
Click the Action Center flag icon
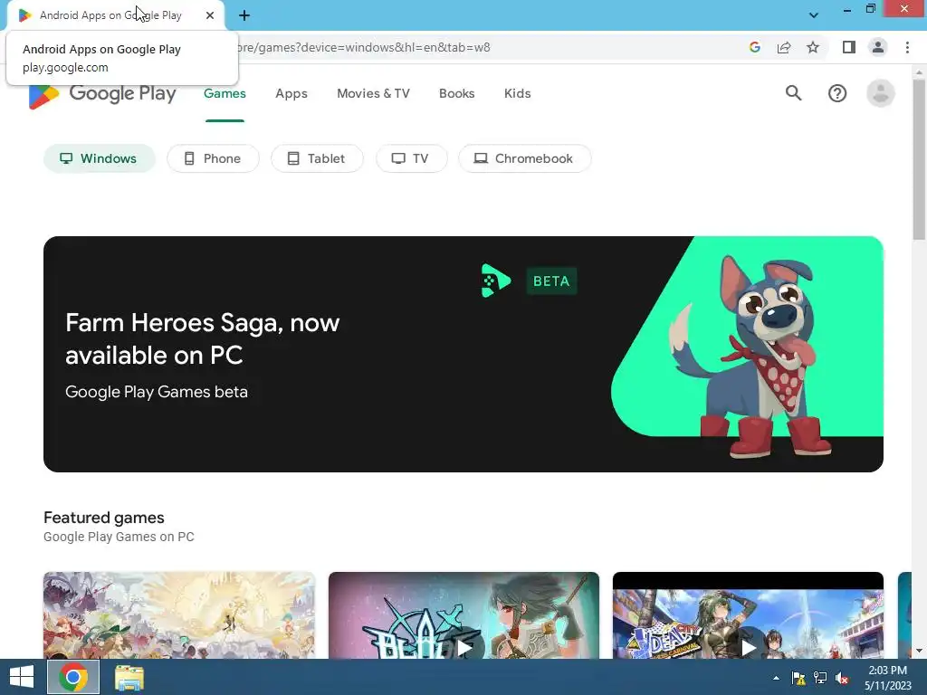798,678
